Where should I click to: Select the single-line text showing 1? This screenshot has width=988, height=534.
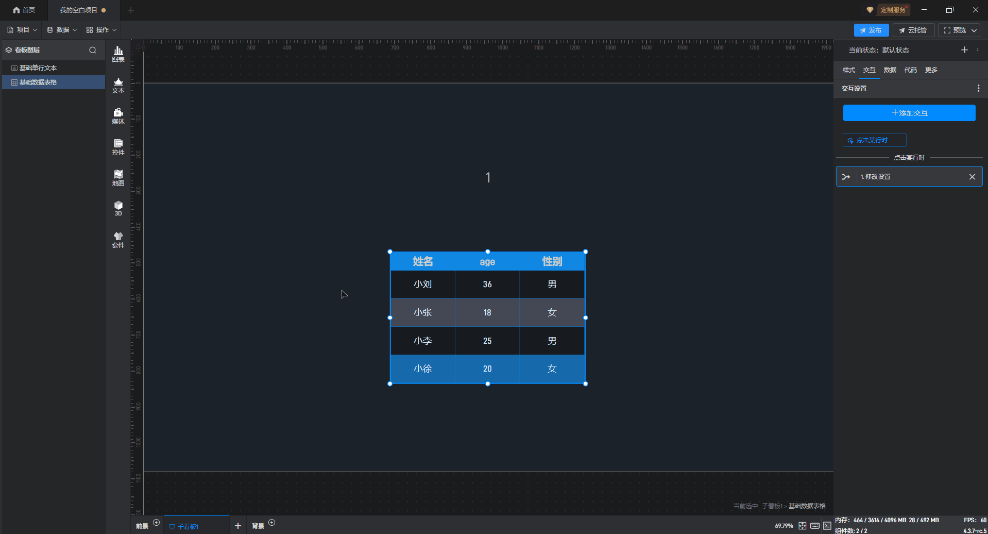(488, 178)
